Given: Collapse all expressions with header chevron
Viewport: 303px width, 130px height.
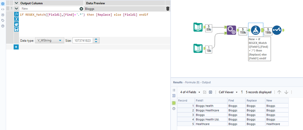Looking at the screenshot, I should [x=16, y=3].
